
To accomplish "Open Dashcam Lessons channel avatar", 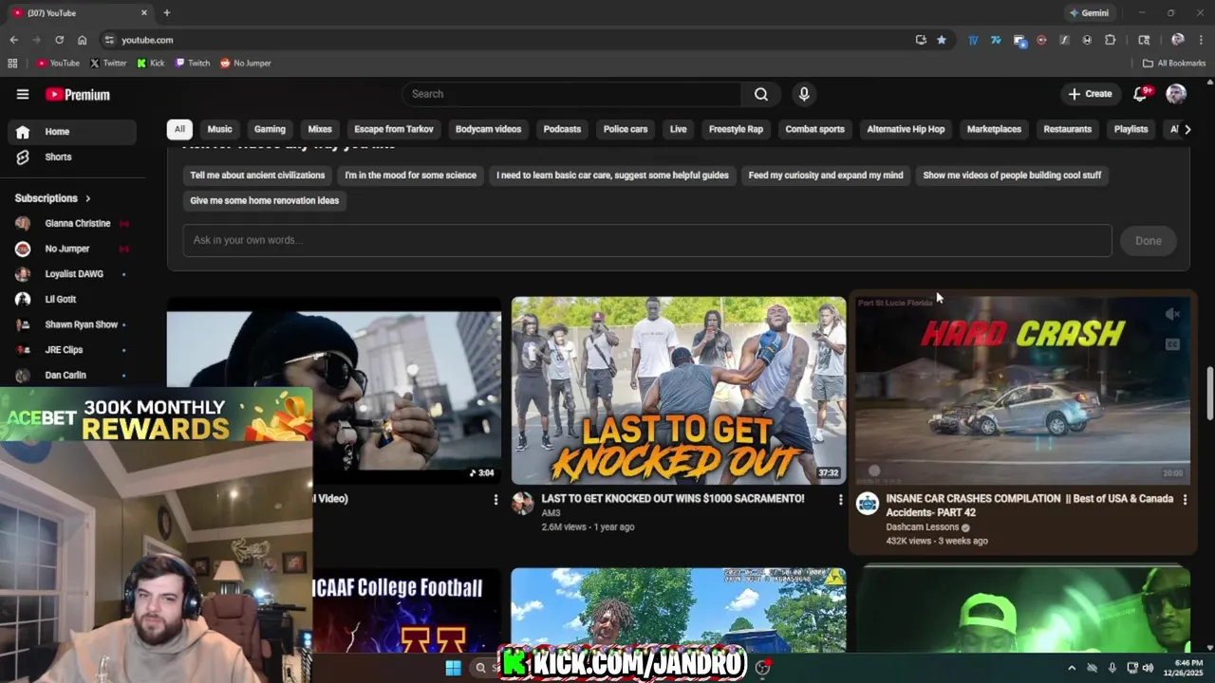I will [x=868, y=504].
